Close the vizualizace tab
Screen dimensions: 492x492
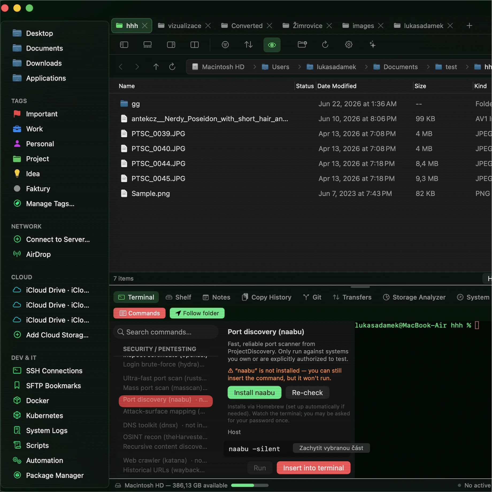click(208, 26)
